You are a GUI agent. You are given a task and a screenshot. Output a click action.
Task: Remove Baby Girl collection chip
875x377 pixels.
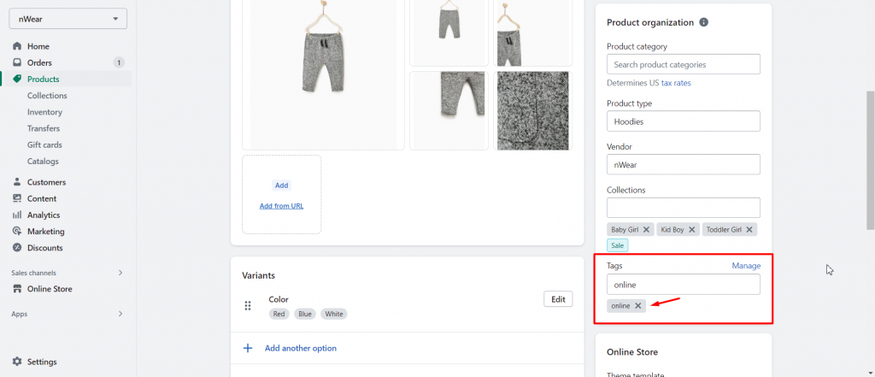coord(646,230)
